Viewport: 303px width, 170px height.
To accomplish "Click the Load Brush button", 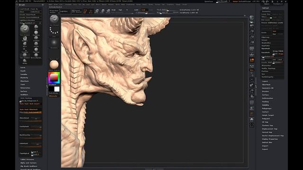I will (25, 9).
